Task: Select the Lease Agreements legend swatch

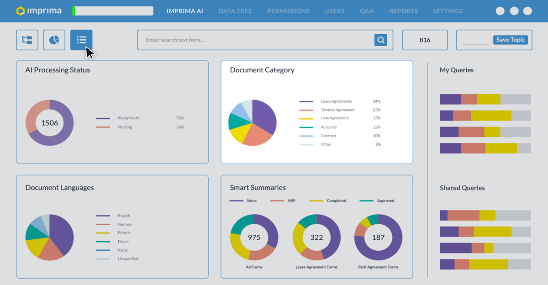Action: pyautogui.click(x=306, y=101)
